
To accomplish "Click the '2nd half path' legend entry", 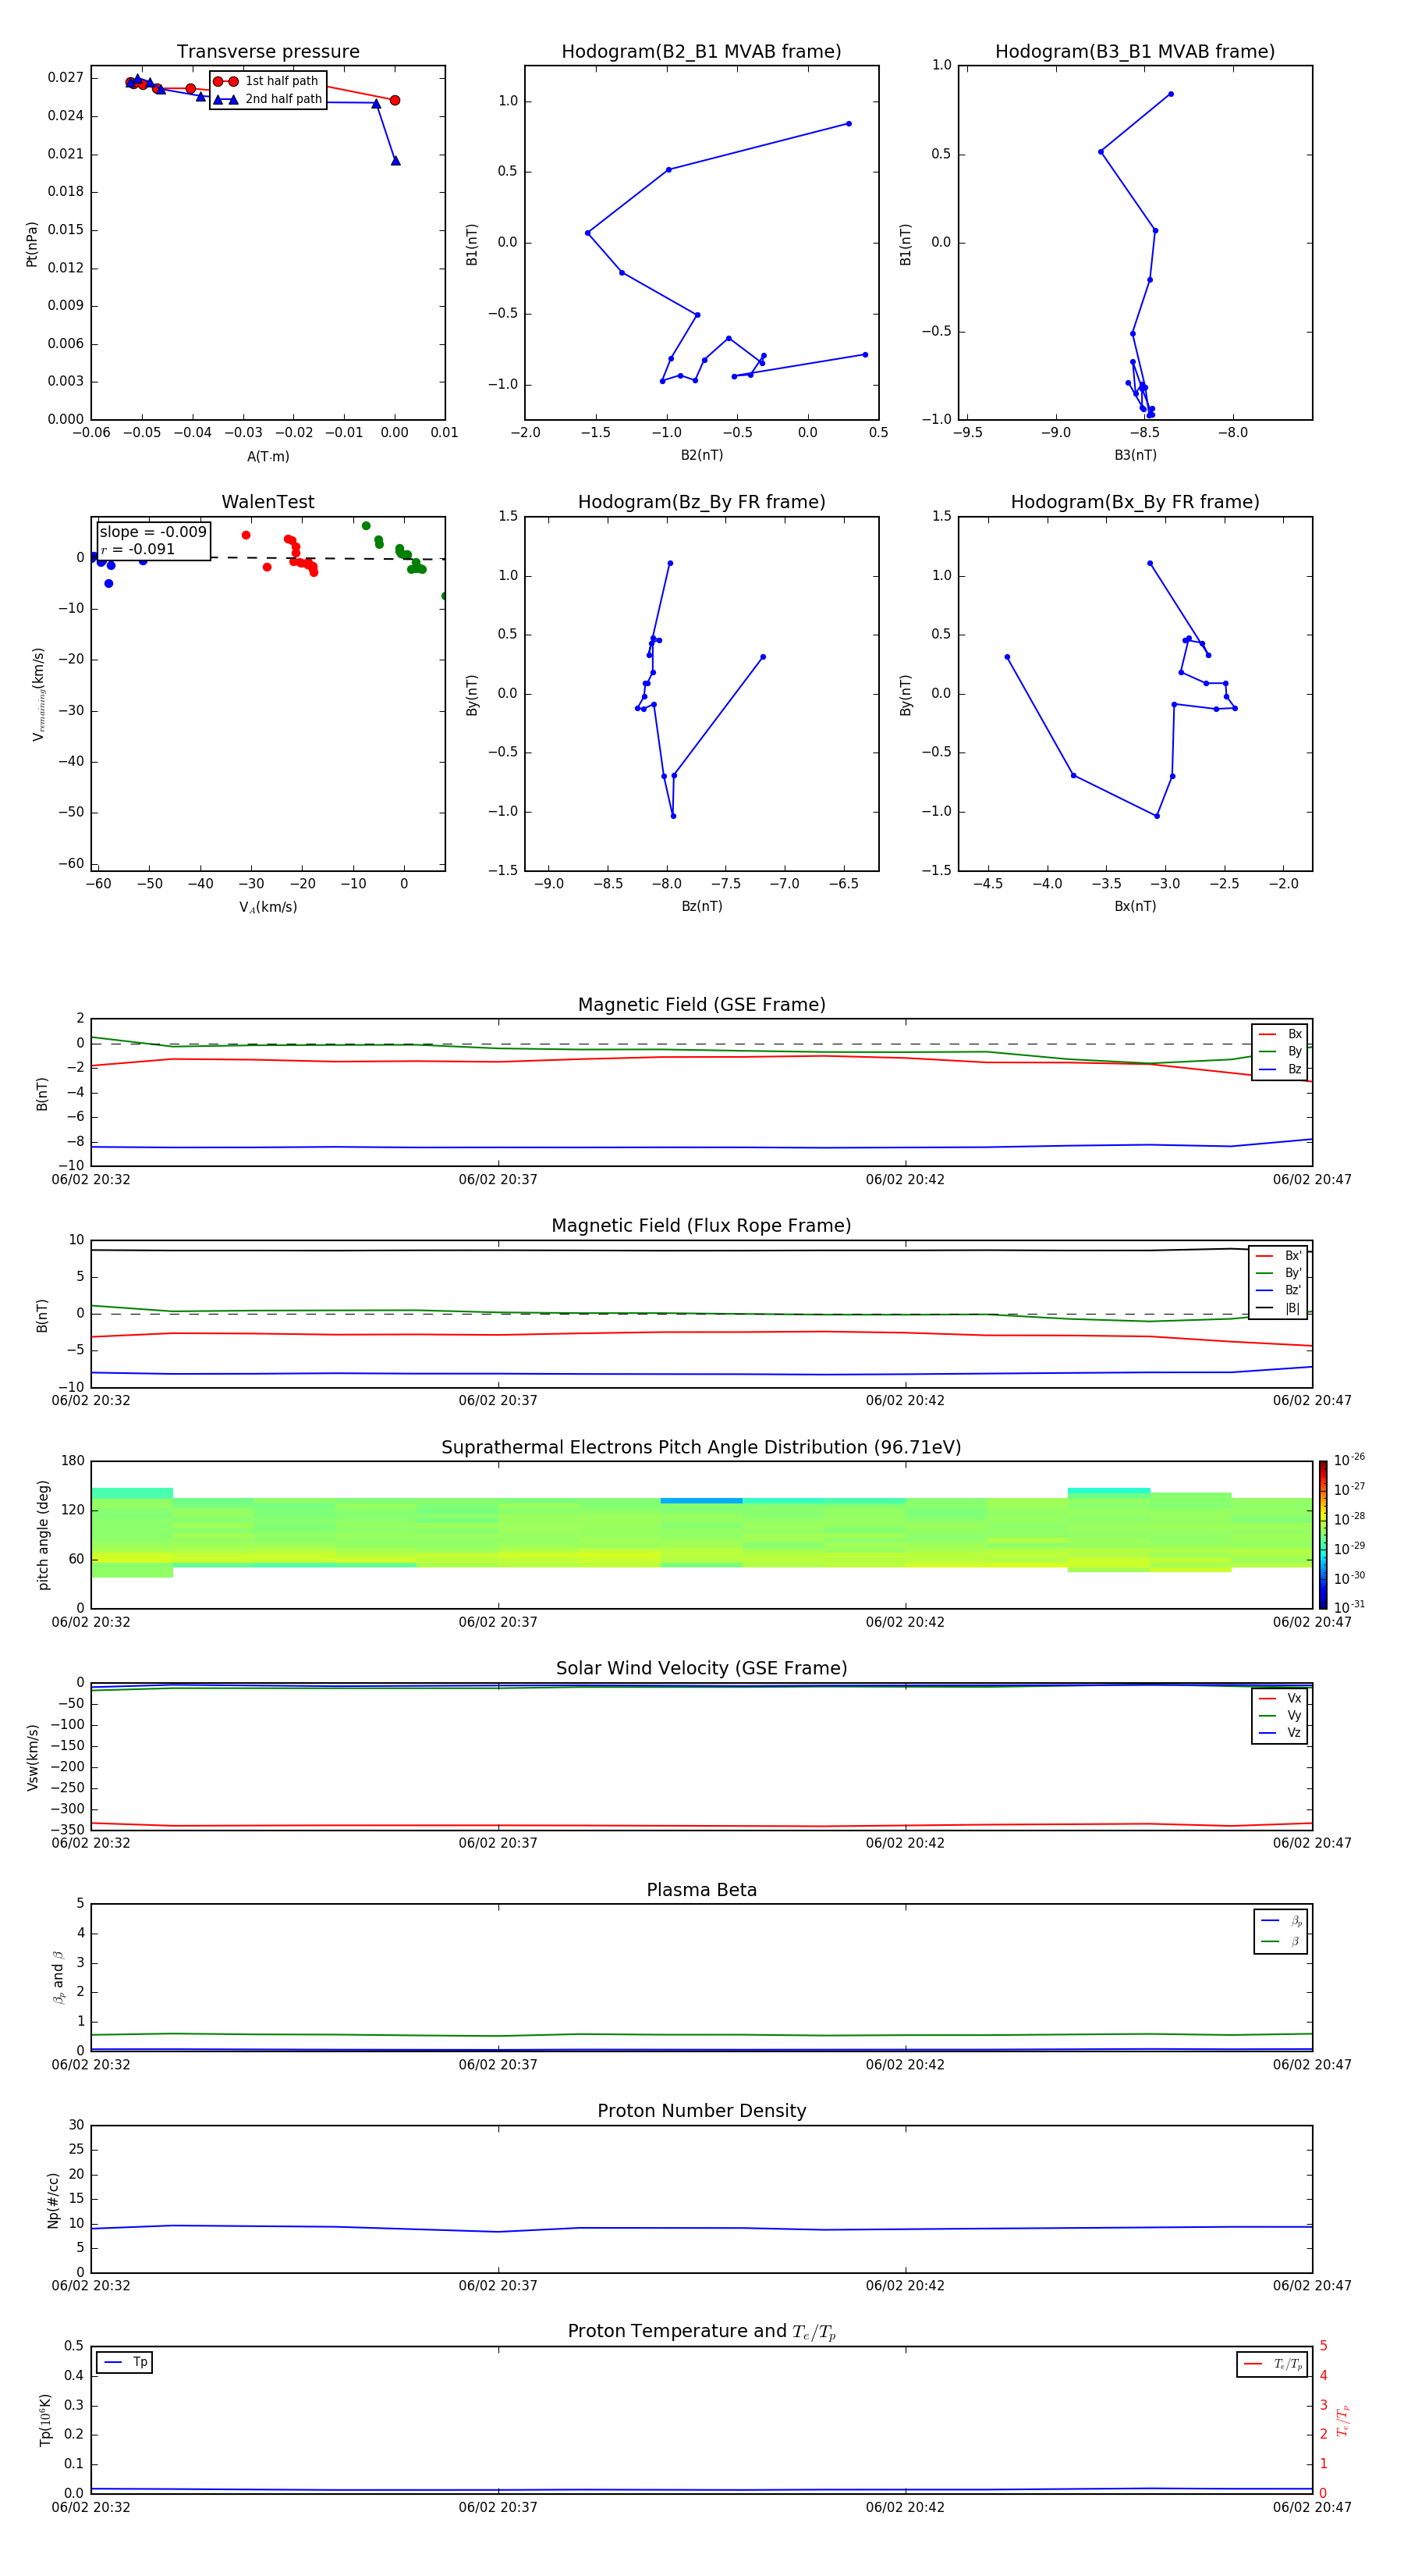I will [x=268, y=99].
